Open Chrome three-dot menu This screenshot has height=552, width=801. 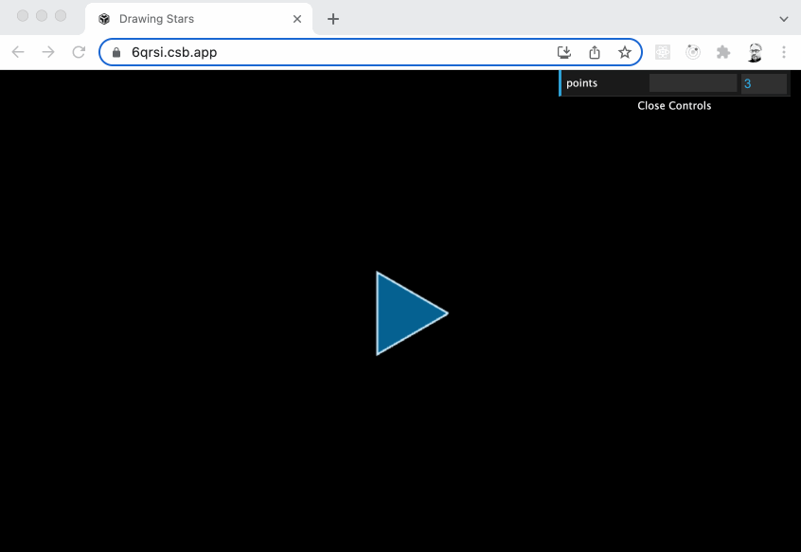[x=784, y=52]
